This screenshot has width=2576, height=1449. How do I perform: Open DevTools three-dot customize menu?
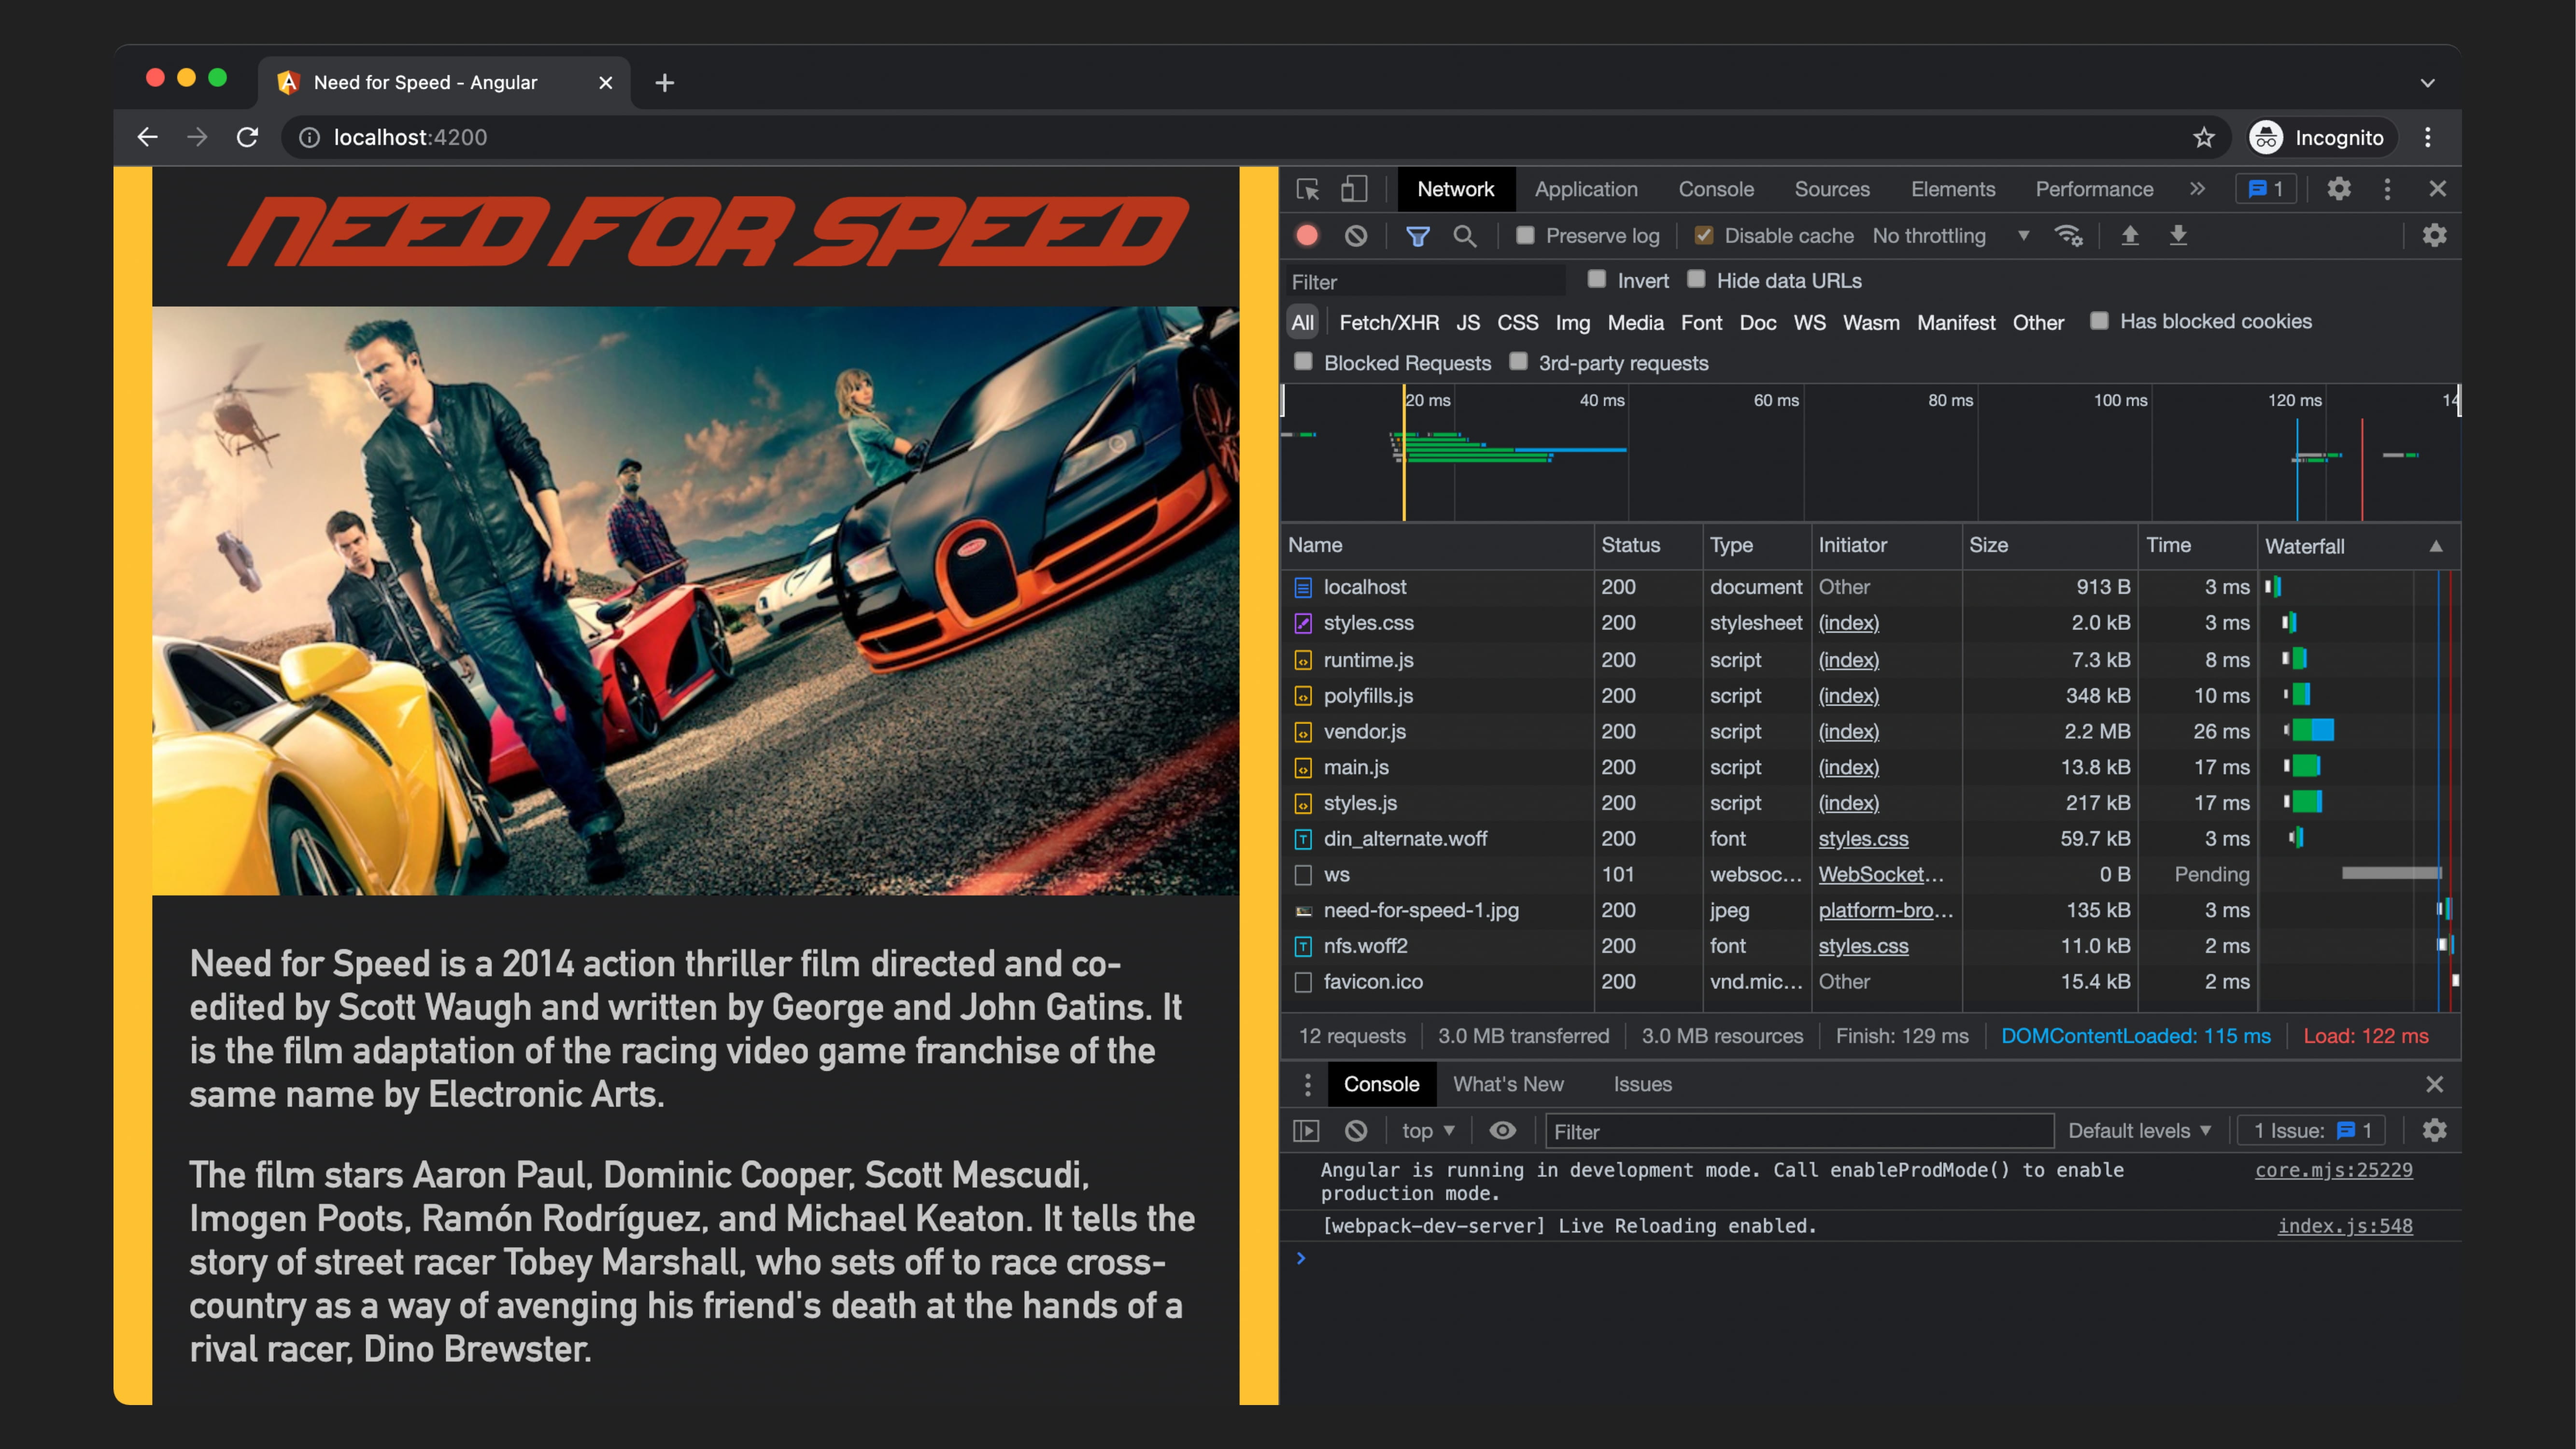point(2388,189)
